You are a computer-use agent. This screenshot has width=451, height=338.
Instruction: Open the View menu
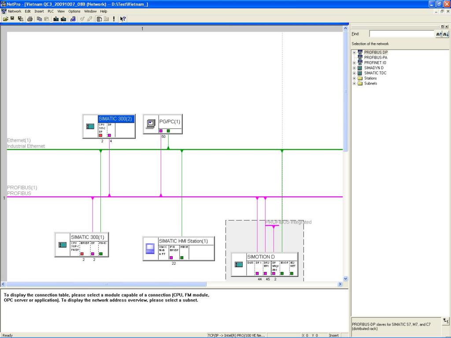[61, 11]
